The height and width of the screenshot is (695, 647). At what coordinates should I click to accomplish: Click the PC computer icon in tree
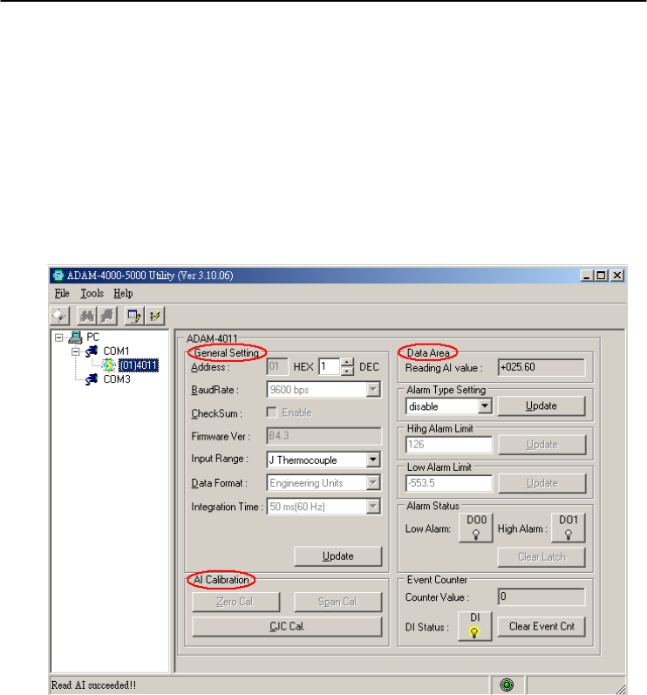point(75,337)
